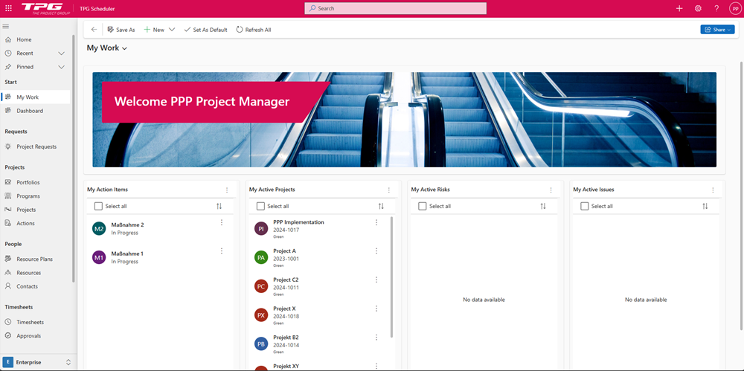The width and height of the screenshot is (744, 371).
Task: Open More options for Maßnahme 2
Action: click(222, 222)
